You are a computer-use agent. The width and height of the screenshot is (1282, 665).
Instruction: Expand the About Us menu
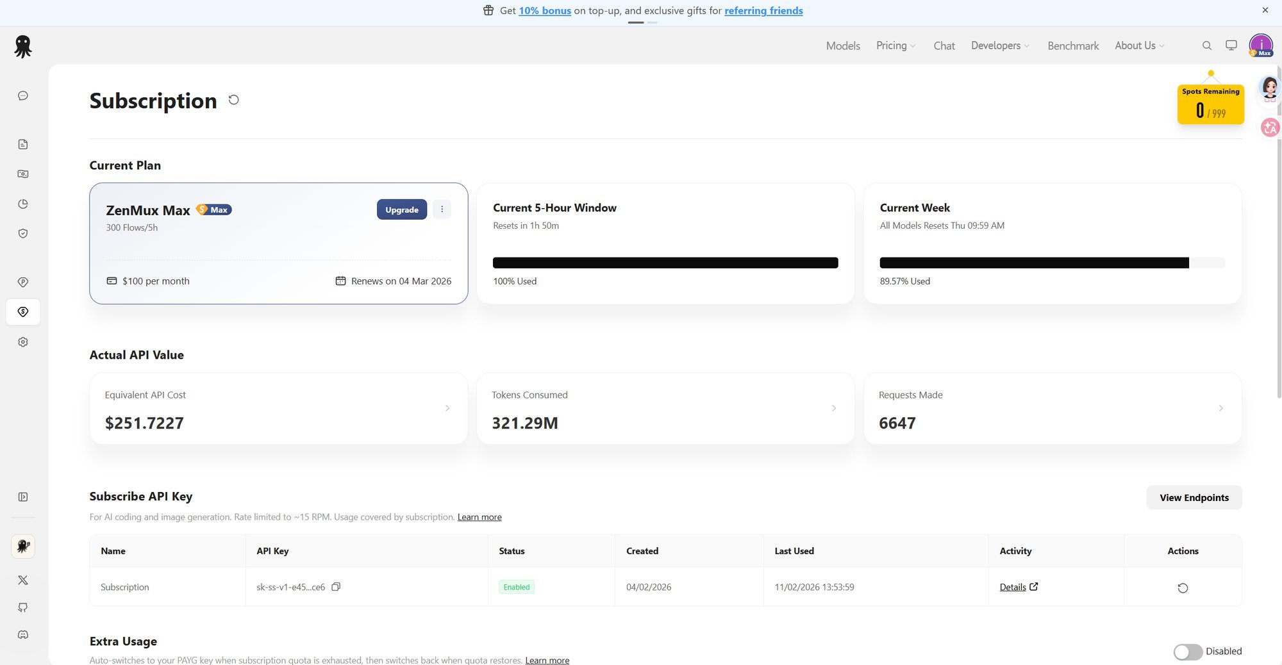[x=1139, y=45]
